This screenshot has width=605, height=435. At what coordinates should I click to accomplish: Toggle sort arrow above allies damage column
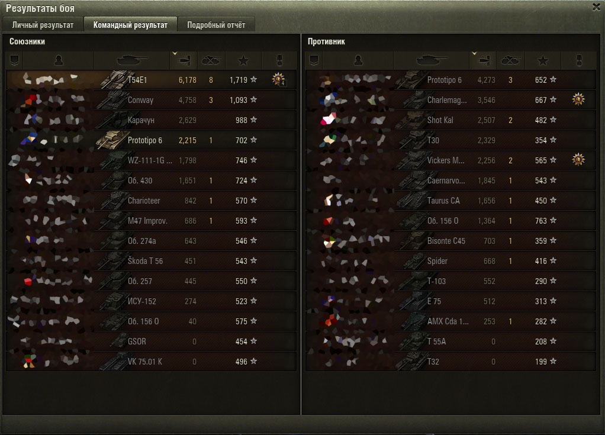pyautogui.click(x=175, y=54)
